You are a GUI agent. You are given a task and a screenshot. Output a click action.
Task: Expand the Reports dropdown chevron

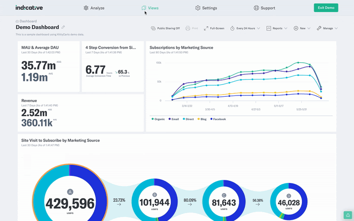pyautogui.click(x=286, y=28)
